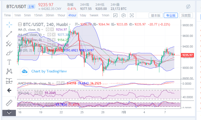Collapse the left drawing toolbar chevron
Viewport: 201px width, 120px height.
[16, 97]
